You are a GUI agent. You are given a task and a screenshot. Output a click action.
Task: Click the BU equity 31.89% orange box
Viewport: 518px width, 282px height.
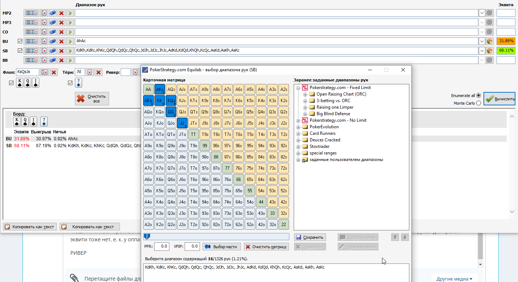(506, 41)
